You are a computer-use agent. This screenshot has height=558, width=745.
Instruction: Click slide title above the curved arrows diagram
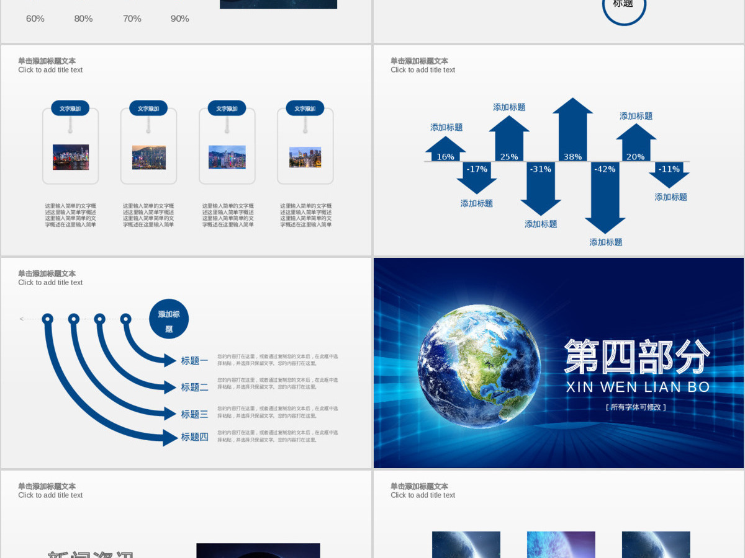tap(50, 278)
